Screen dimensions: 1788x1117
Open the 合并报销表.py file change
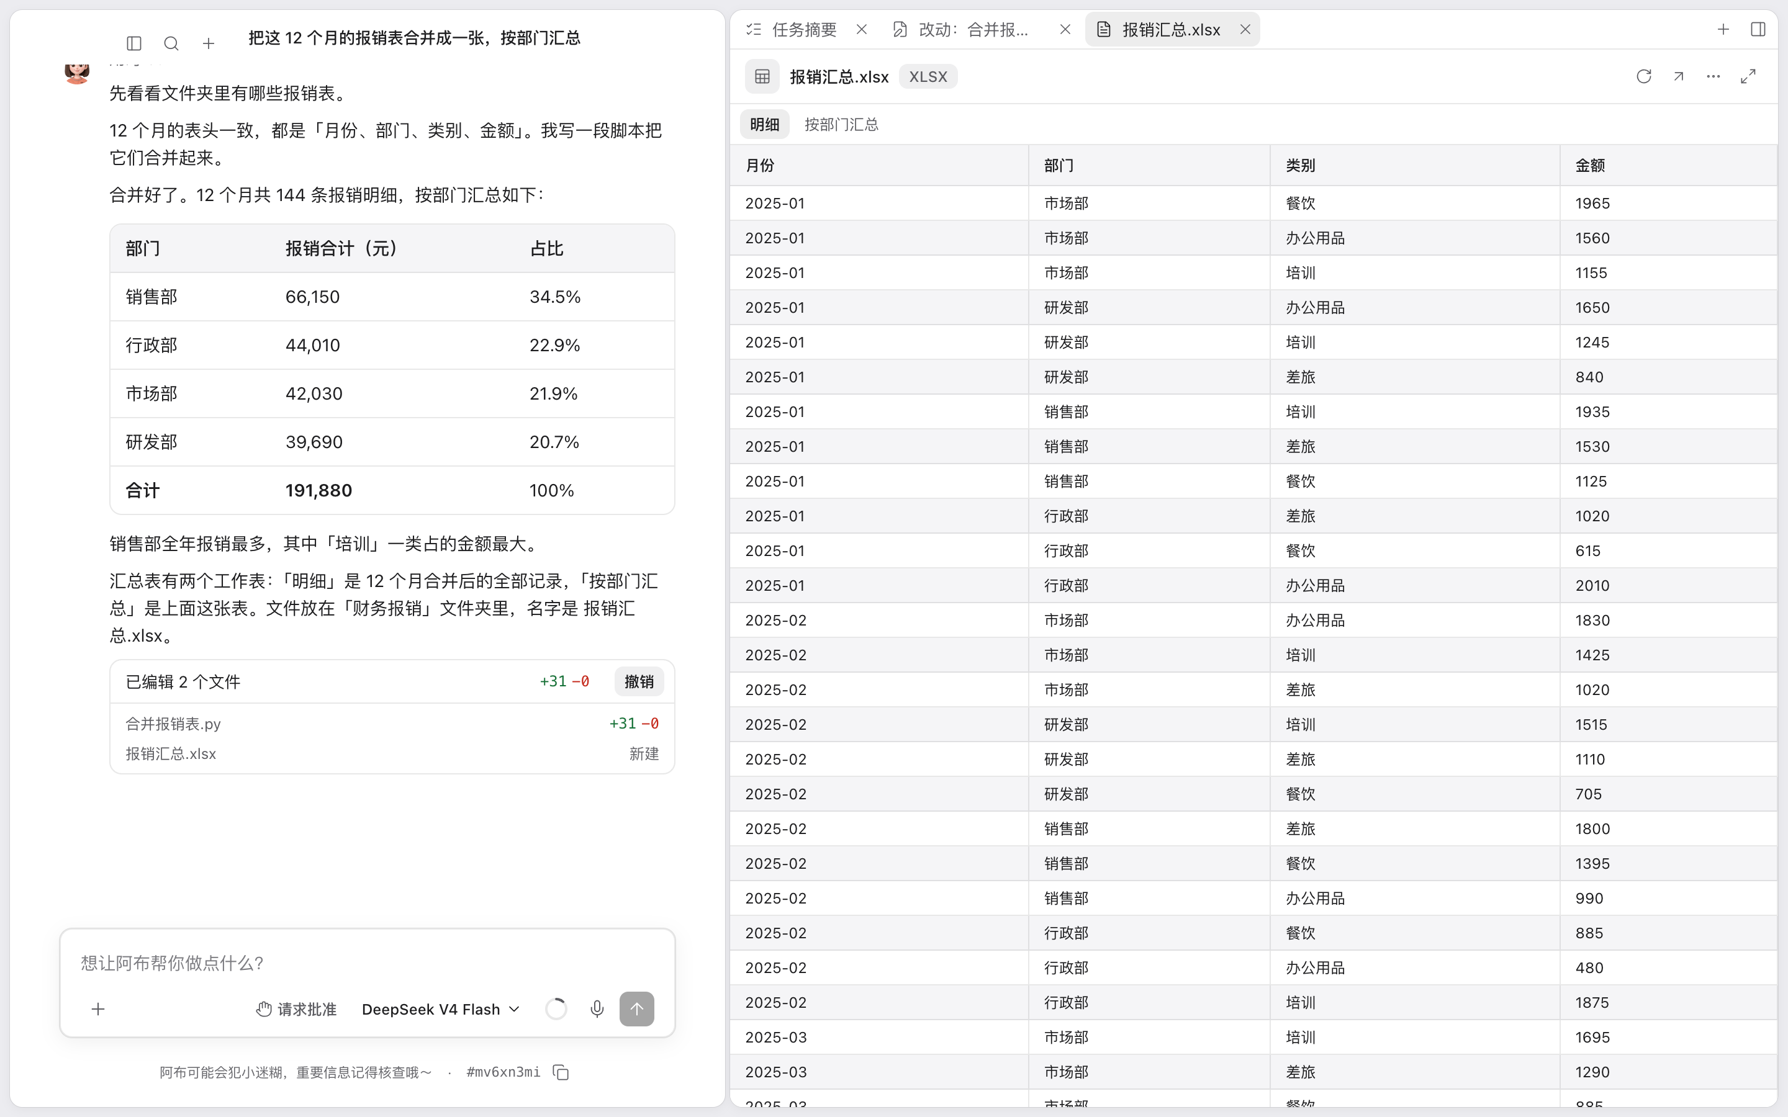[x=392, y=724]
